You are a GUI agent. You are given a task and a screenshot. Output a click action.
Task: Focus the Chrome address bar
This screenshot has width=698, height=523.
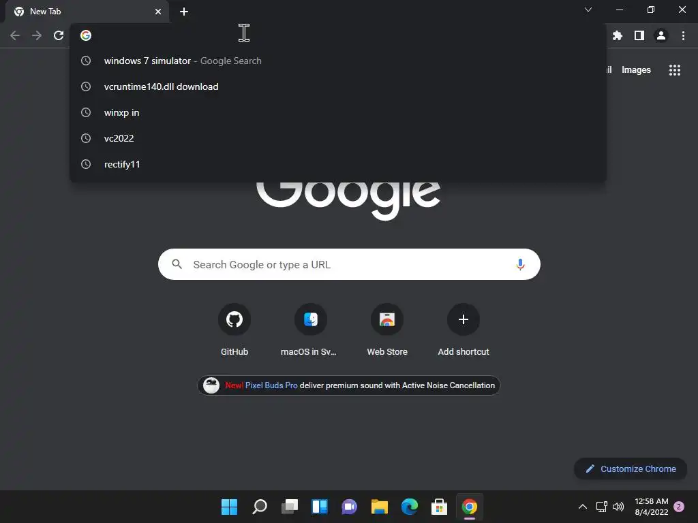338,35
